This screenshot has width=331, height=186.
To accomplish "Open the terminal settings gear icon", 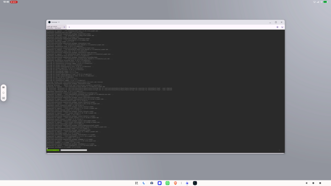I will [x=278, y=27].
